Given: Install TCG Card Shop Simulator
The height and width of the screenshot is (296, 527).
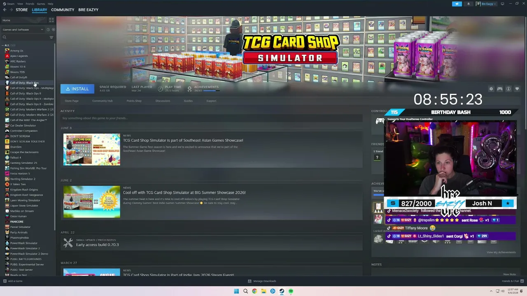Looking at the screenshot, I should (x=77, y=89).
